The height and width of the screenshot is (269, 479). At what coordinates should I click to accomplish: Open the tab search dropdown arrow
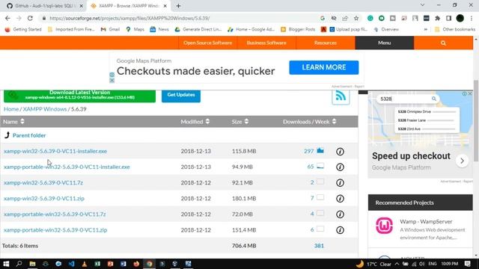(x=422, y=5)
